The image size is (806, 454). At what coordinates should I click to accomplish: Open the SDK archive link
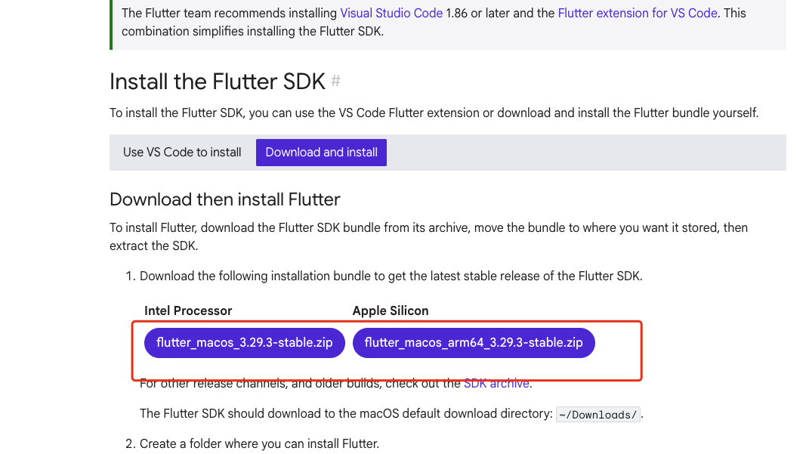(x=496, y=384)
